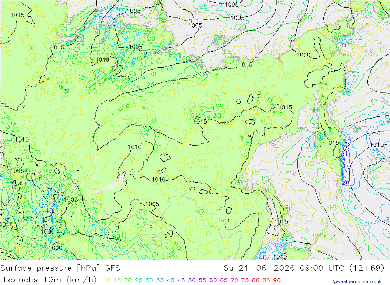Viewport: 390px width, 285px height.
Task: Click legend value 90 in isotach scale
Action: (x=277, y=280)
